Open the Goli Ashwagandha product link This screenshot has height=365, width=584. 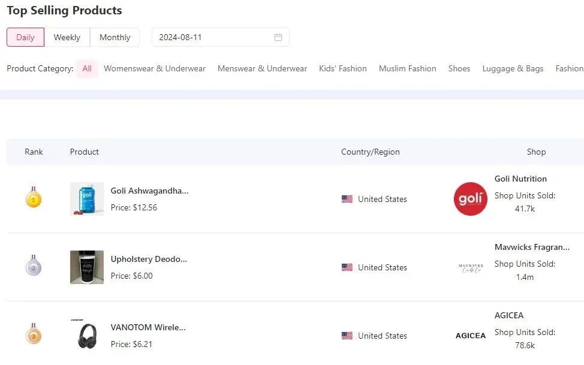(149, 191)
